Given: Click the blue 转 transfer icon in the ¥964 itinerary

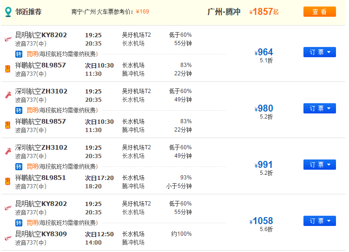Looking at the screenshot, I should coord(19,54).
